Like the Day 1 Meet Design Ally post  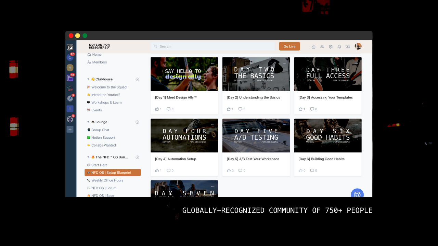pos(157,109)
